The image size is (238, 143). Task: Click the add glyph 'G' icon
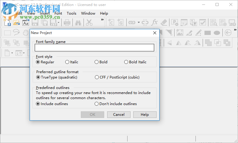(x=120, y=22)
